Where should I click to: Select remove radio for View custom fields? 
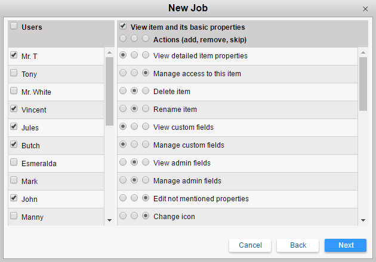tap(134, 127)
